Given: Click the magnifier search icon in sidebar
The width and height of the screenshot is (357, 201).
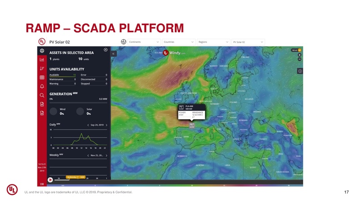Looking at the screenshot, I should coord(42,95).
